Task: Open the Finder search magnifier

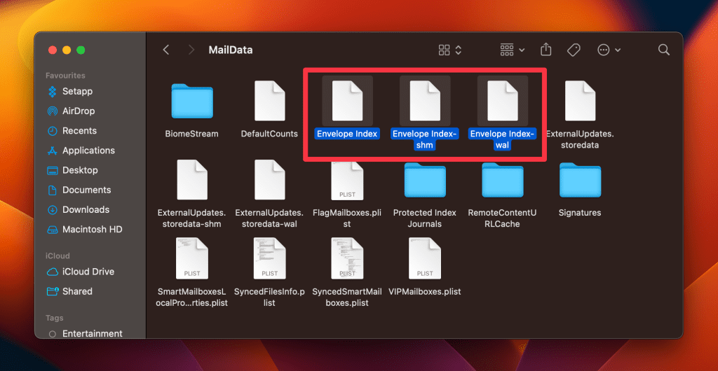Action: tap(663, 50)
